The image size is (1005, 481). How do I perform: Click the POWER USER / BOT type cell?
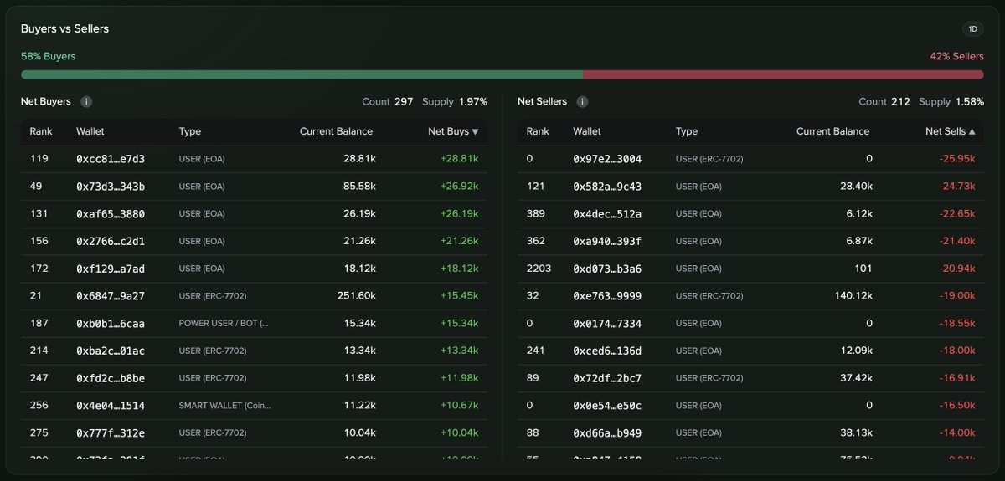pyautogui.click(x=224, y=324)
